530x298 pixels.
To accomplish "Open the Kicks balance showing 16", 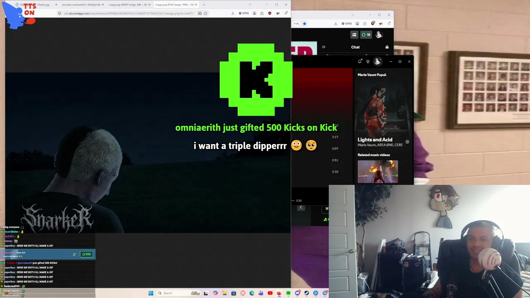I will 366,35.
